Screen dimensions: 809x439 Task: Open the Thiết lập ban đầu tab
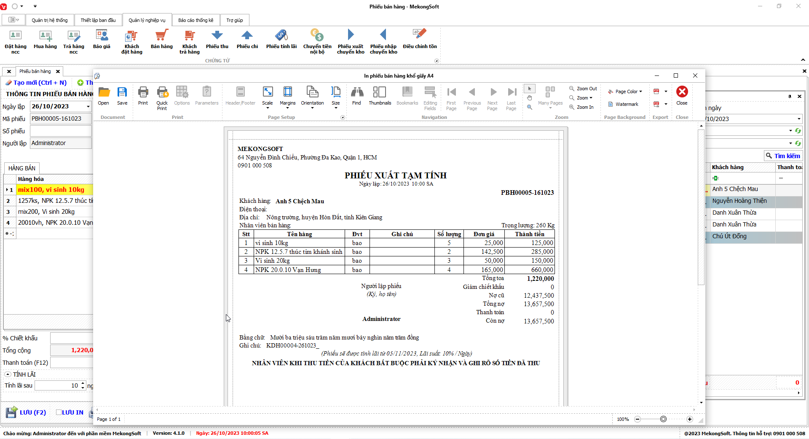[x=98, y=20]
